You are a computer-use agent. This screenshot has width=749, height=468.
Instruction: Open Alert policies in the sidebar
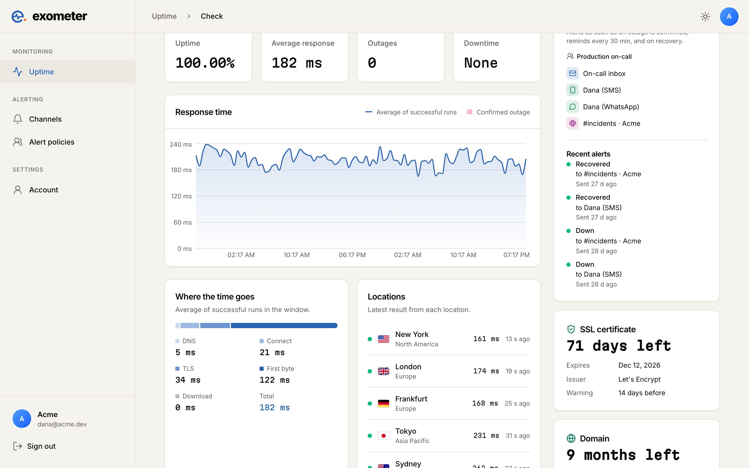(x=67, y=142)
